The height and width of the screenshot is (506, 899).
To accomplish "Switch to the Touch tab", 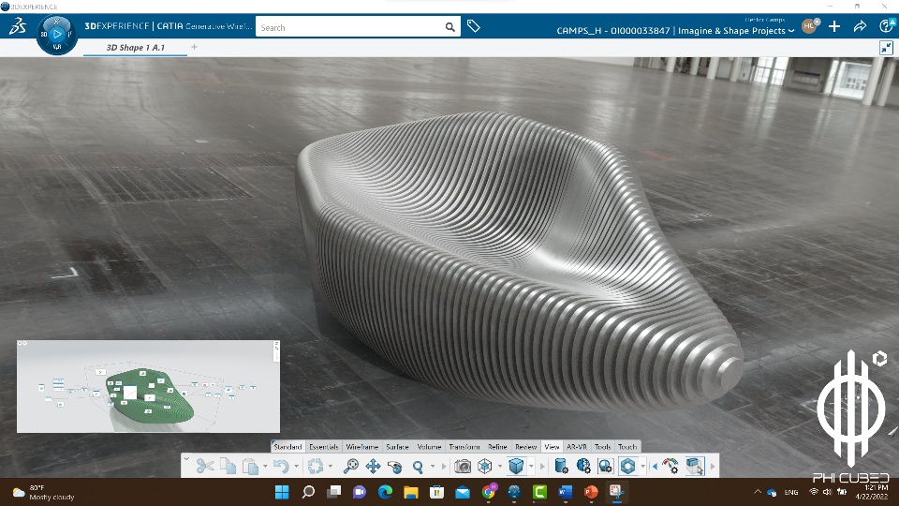I will (627, 446).
